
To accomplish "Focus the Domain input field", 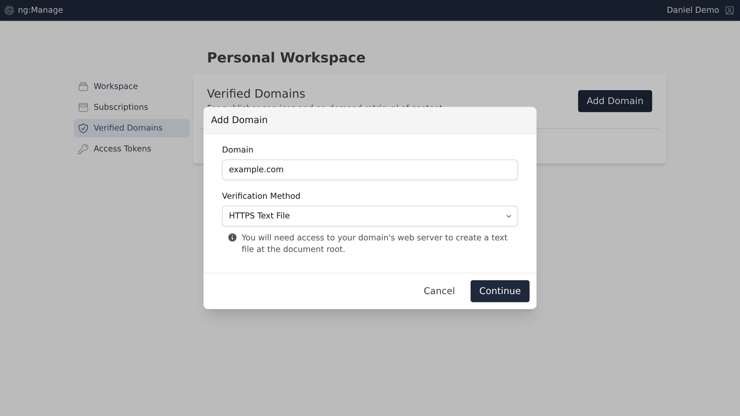I will pyautogui.click(x=369, y=170).
